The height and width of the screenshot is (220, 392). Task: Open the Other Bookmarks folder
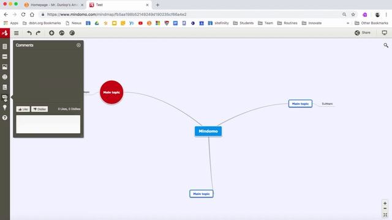point(371,23)
